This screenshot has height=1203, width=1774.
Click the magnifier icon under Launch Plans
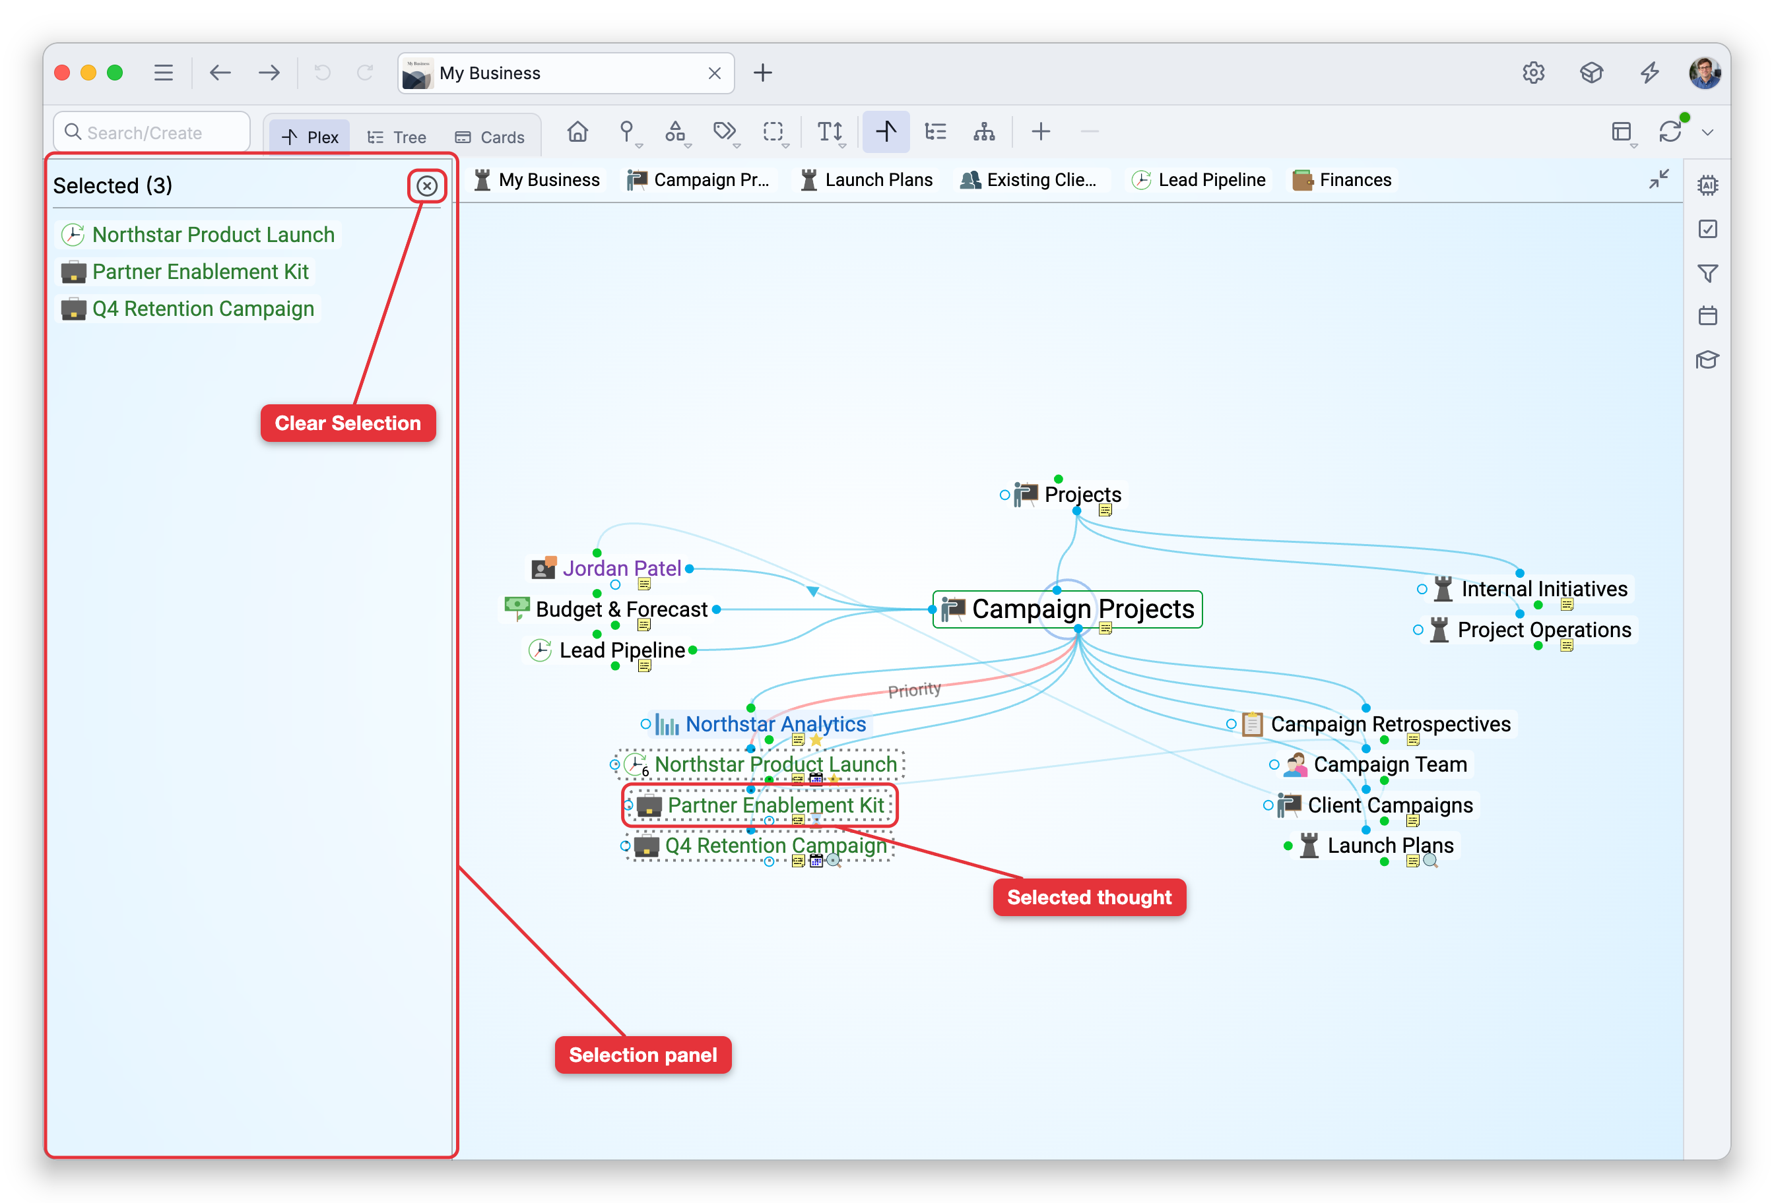(1431, 861)
